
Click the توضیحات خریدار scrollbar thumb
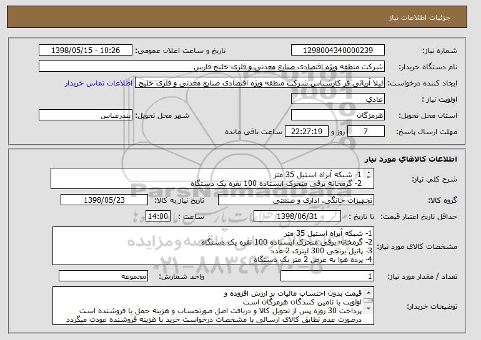(x=369, y=301)
